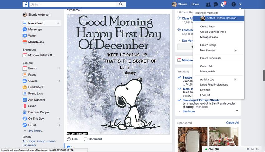Open the mirror sponsored ad image
The image size is (265, 152).
point(192,140)
